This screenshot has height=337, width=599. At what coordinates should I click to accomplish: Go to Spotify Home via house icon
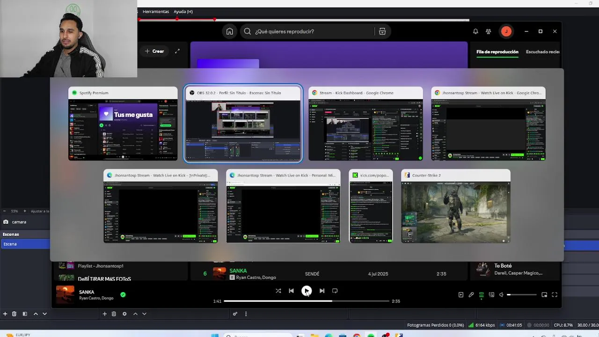[229, 31]
